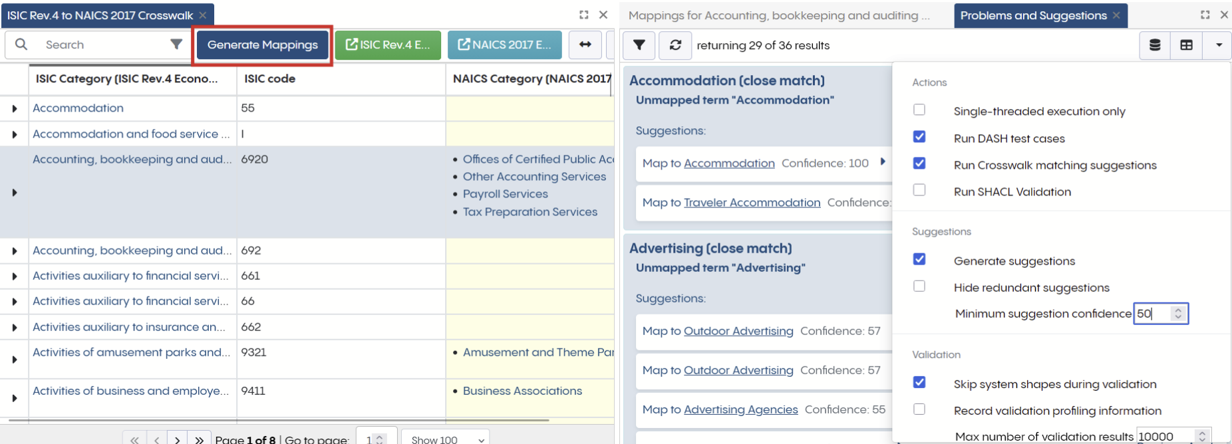Viewport: 1232px width, 444px height.
Task: Jump to the first page
Action: pyautogui.click(x=134, y=439)
